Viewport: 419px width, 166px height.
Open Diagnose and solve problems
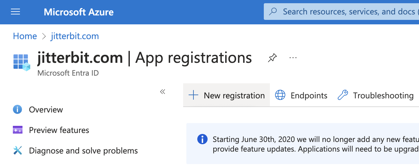pos(83,151)
